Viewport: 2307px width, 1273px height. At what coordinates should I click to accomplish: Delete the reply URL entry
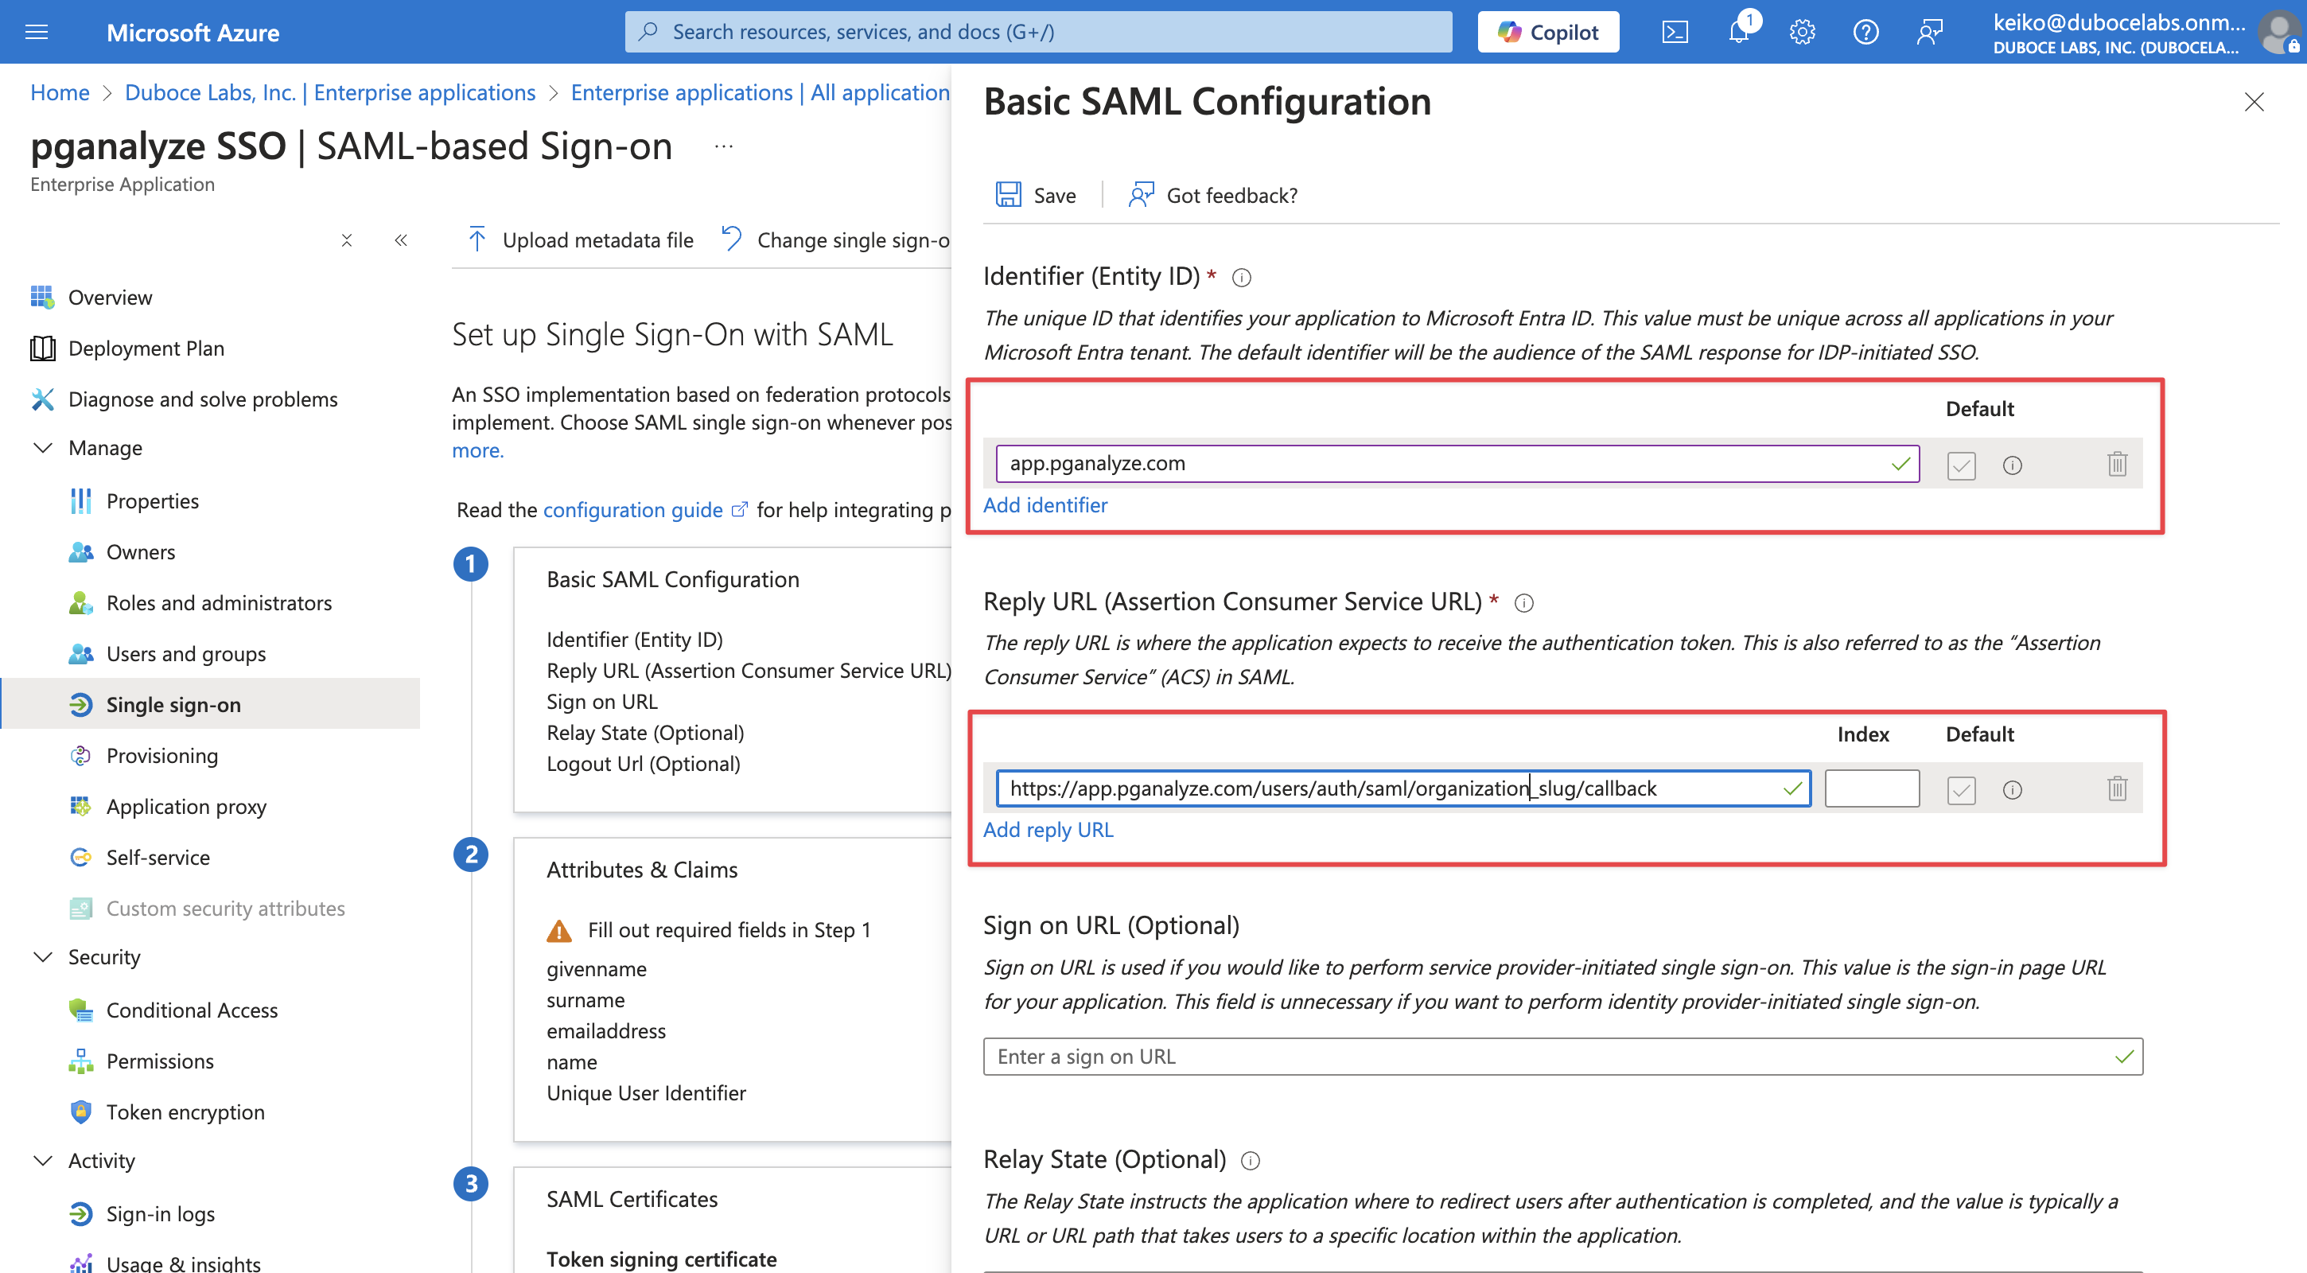coord(2116,788)
